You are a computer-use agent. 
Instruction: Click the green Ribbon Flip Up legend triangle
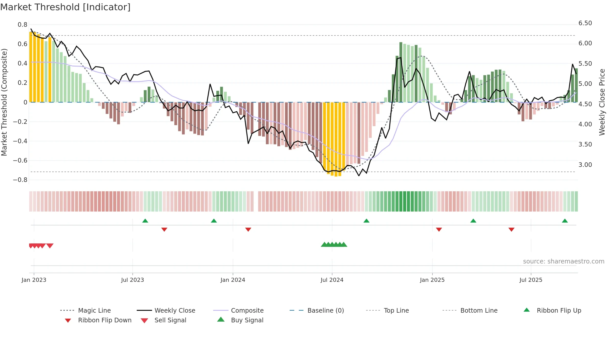click(527, 310)
